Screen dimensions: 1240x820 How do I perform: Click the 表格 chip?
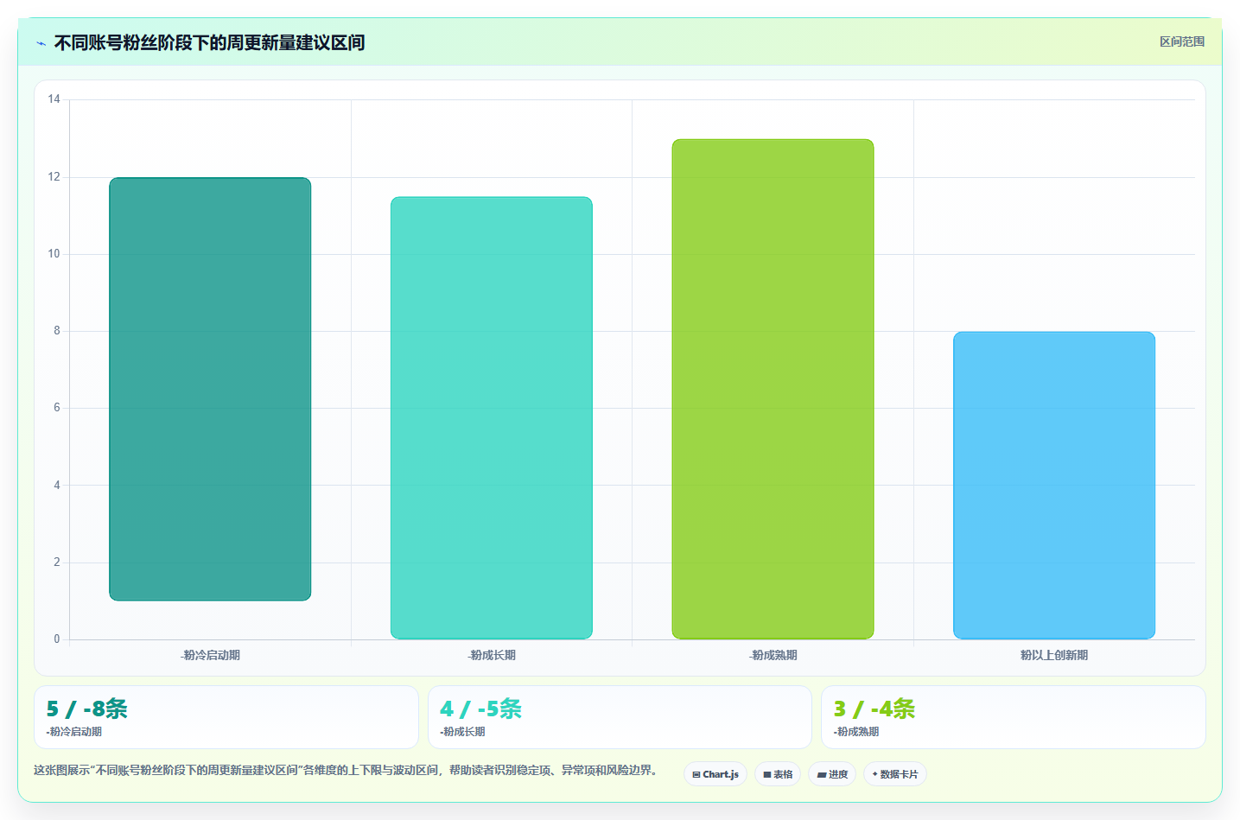pos(778,774)
